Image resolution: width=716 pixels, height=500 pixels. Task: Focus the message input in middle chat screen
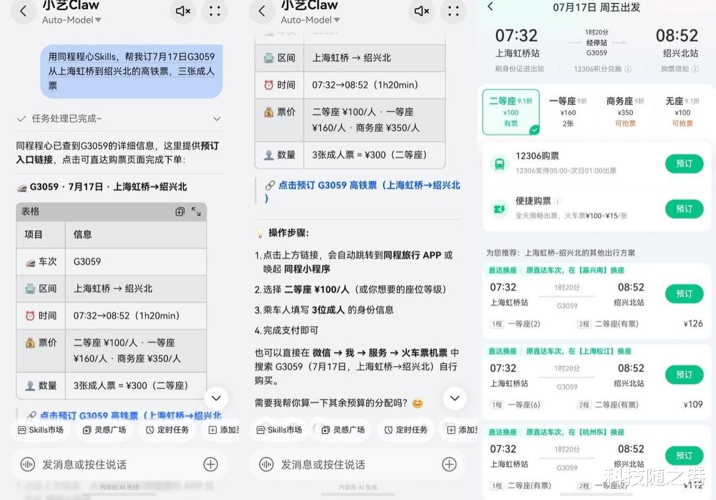(x=358, y=464)
